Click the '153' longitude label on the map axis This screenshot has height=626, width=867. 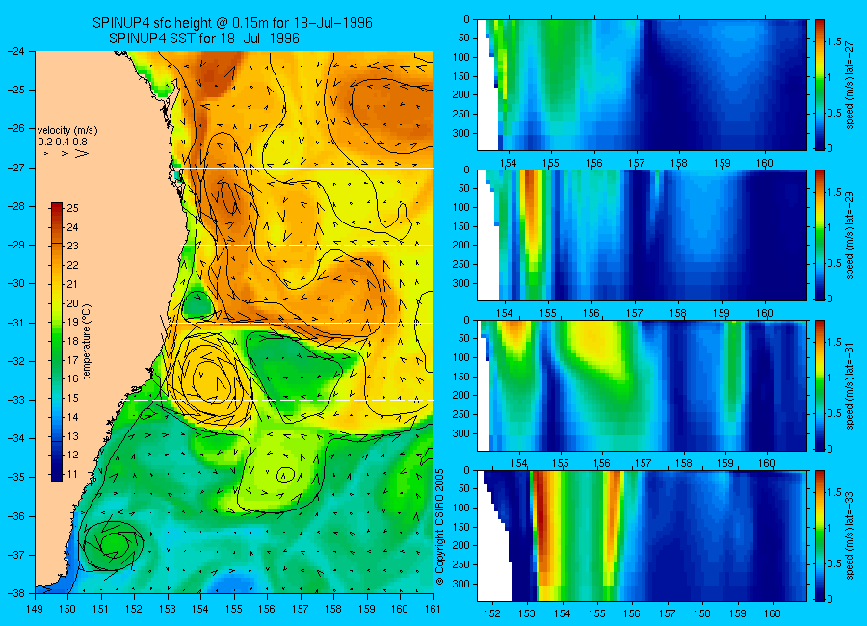pos(168,609)
